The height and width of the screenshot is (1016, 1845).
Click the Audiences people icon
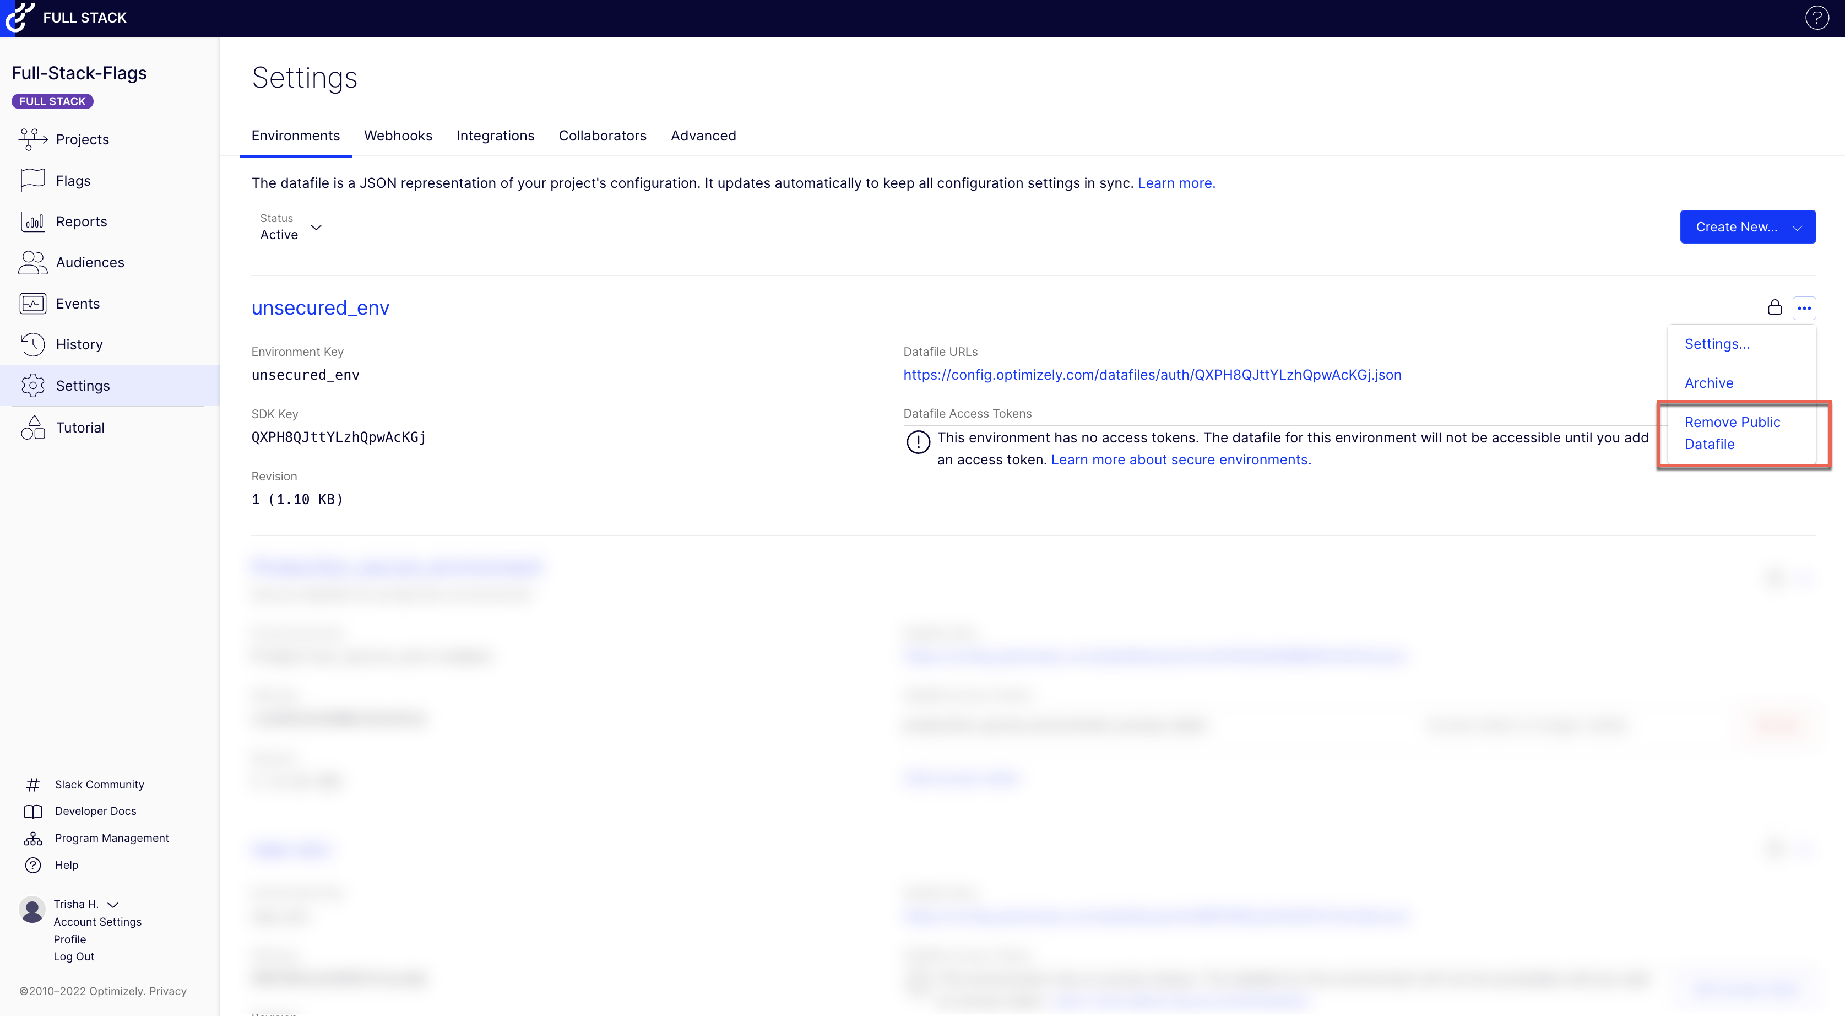pos(33,262)
